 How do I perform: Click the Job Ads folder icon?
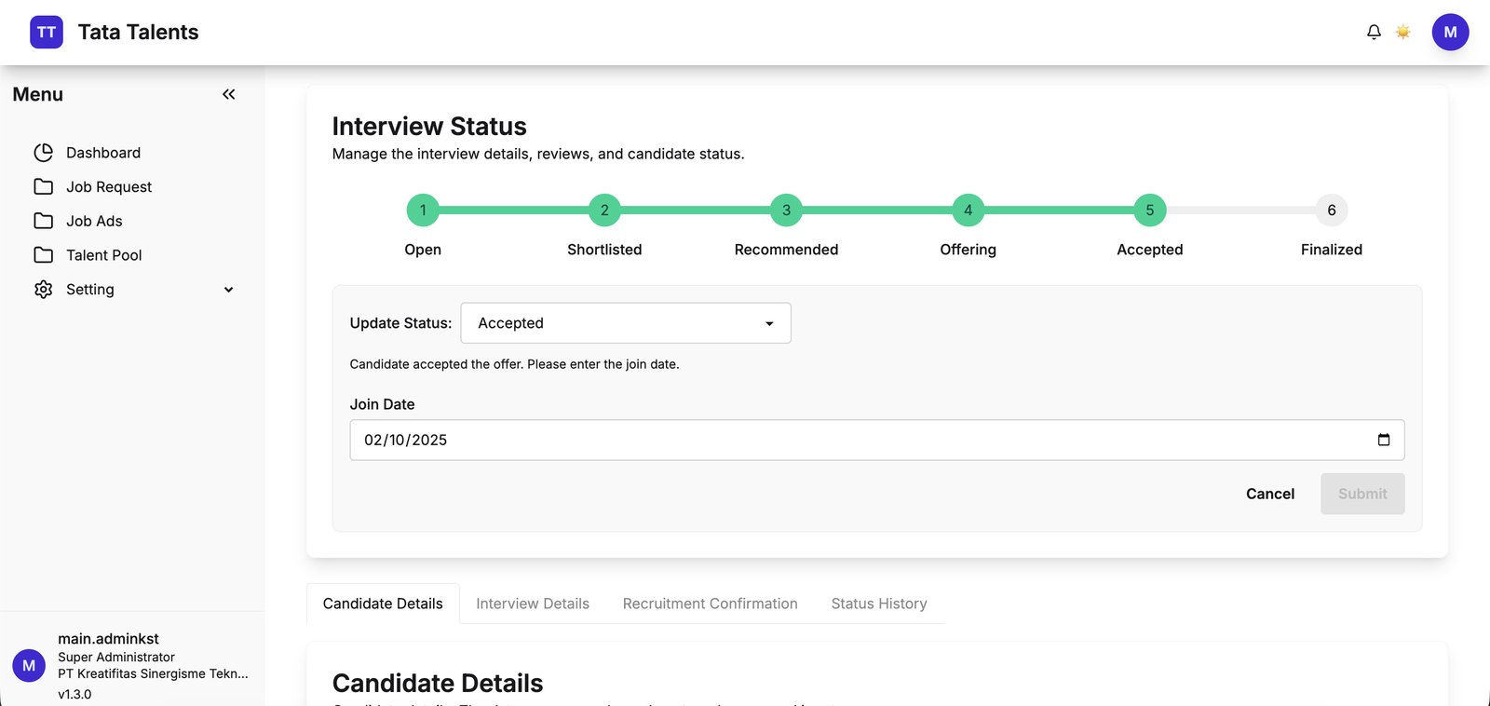coord(43,221)
